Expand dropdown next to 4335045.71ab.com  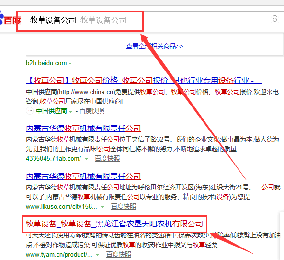coord(86,159)
